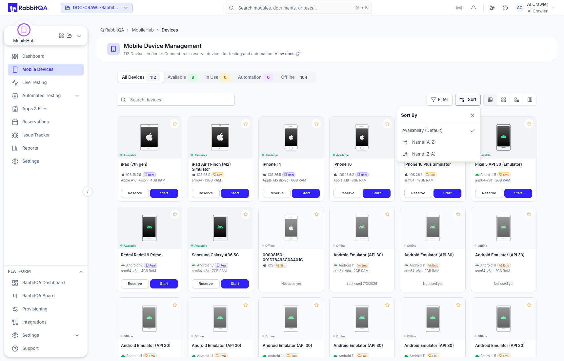Open the notifications bell

tap(473, 8)
